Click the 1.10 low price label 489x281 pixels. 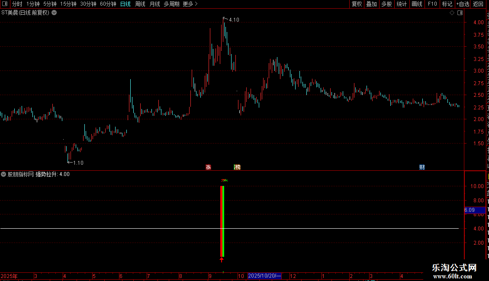(78, 163)
